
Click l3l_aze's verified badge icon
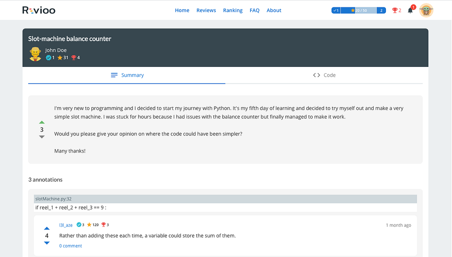click(79, 225)
